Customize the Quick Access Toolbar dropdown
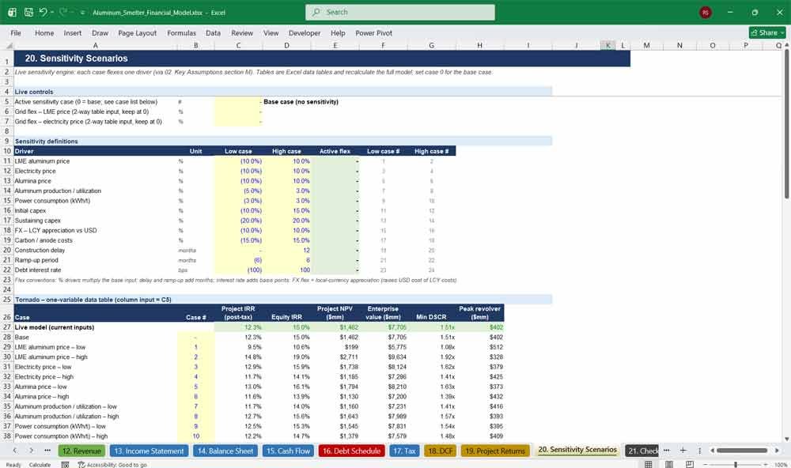 click(x=82, y=13)
